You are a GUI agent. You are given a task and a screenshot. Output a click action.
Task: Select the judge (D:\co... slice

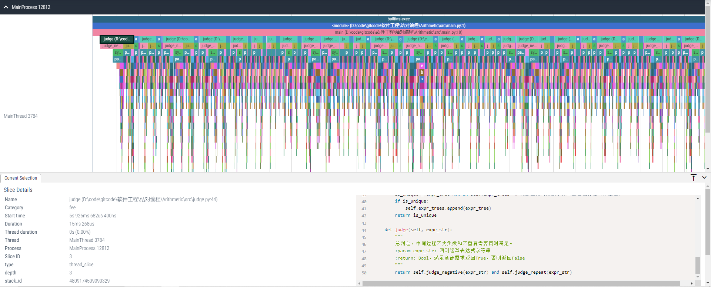(x=178, y=39)
